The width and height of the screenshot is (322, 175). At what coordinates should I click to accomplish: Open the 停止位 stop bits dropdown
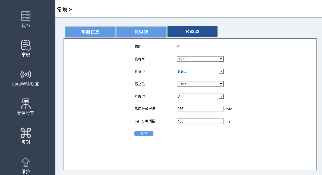tap(200, 84)
